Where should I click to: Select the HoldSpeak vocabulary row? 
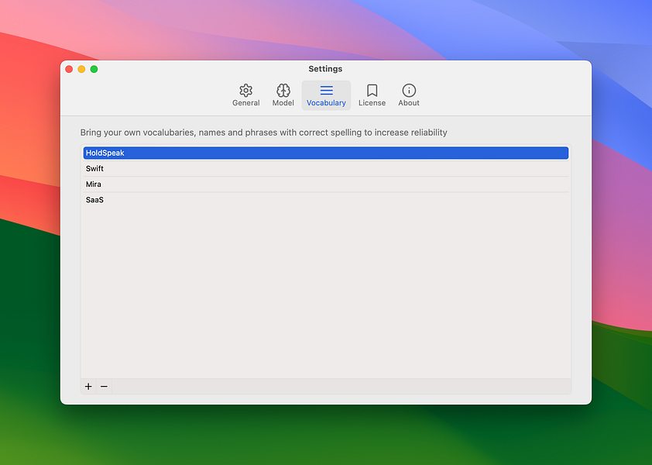coord(326,153)
